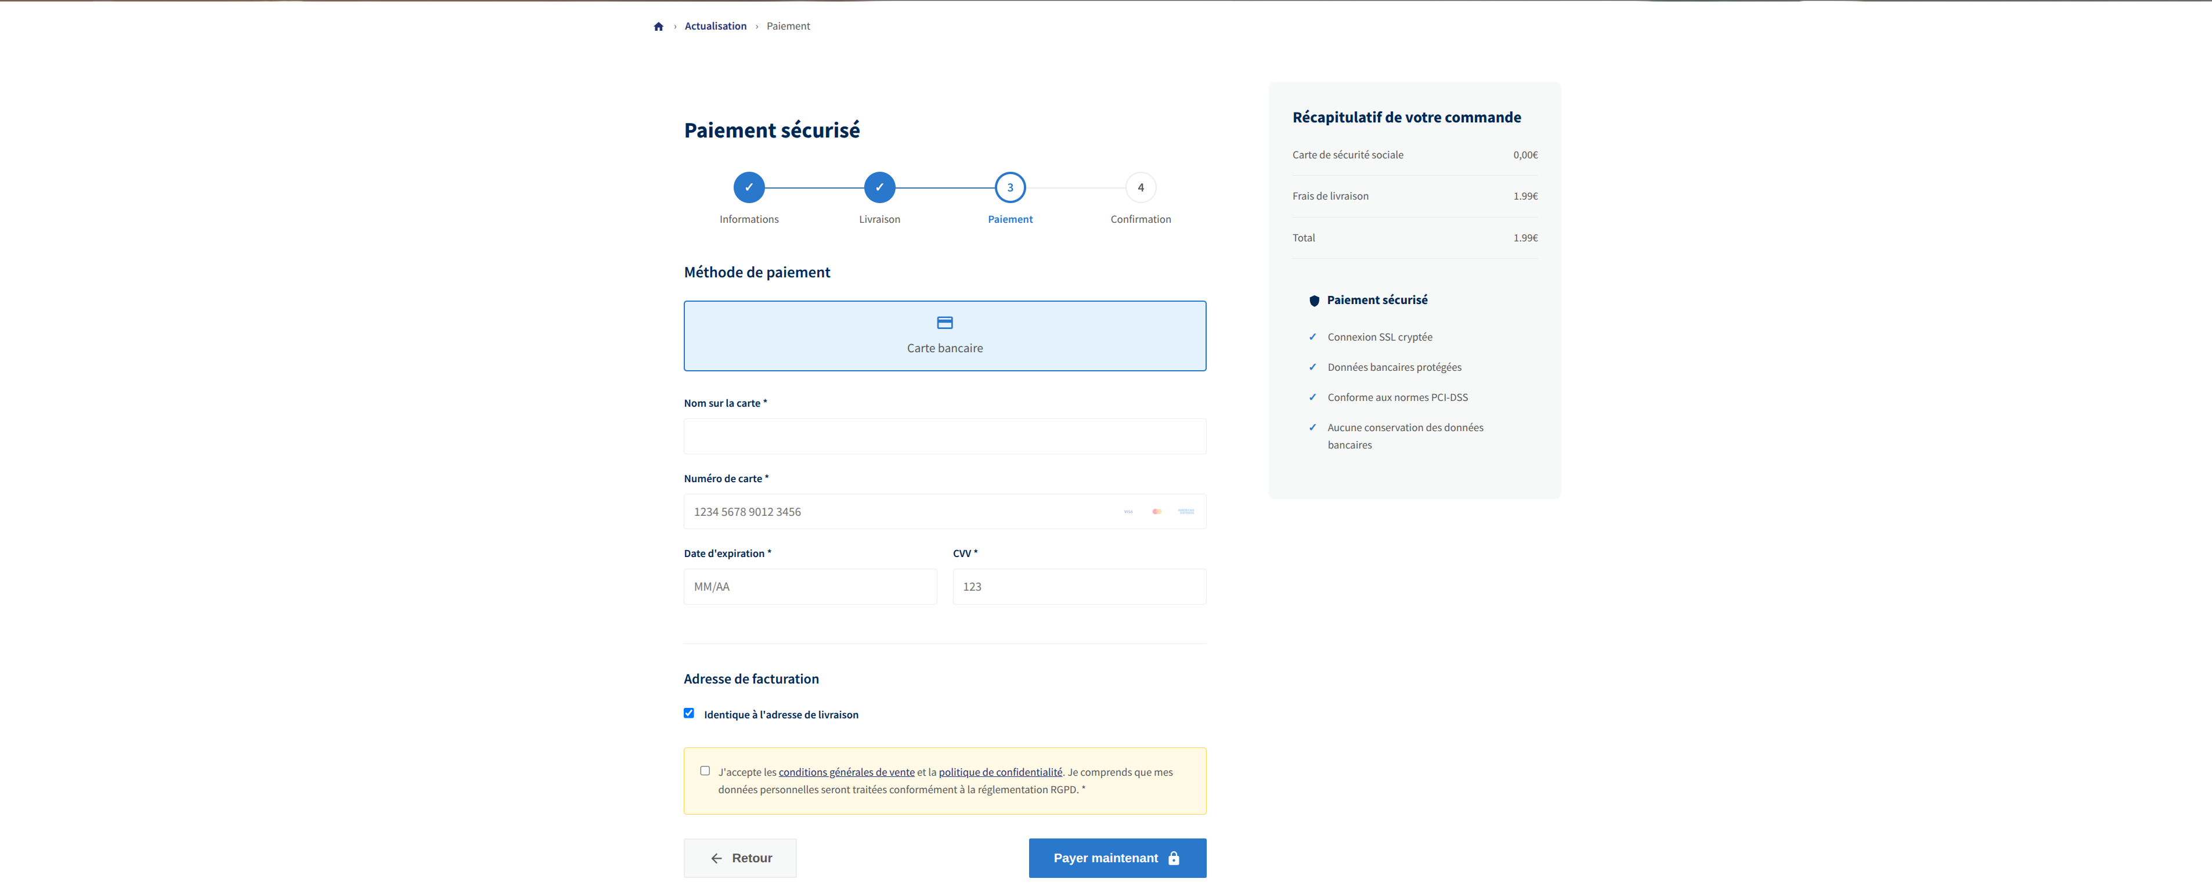
Task: Click the Mastercard logo in card number field
Action: point(1157,512)
